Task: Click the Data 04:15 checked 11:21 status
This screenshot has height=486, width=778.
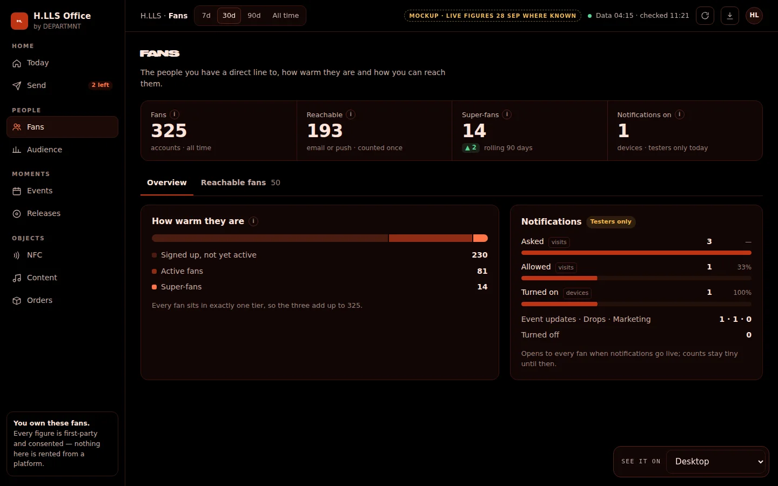Action: 639,16
